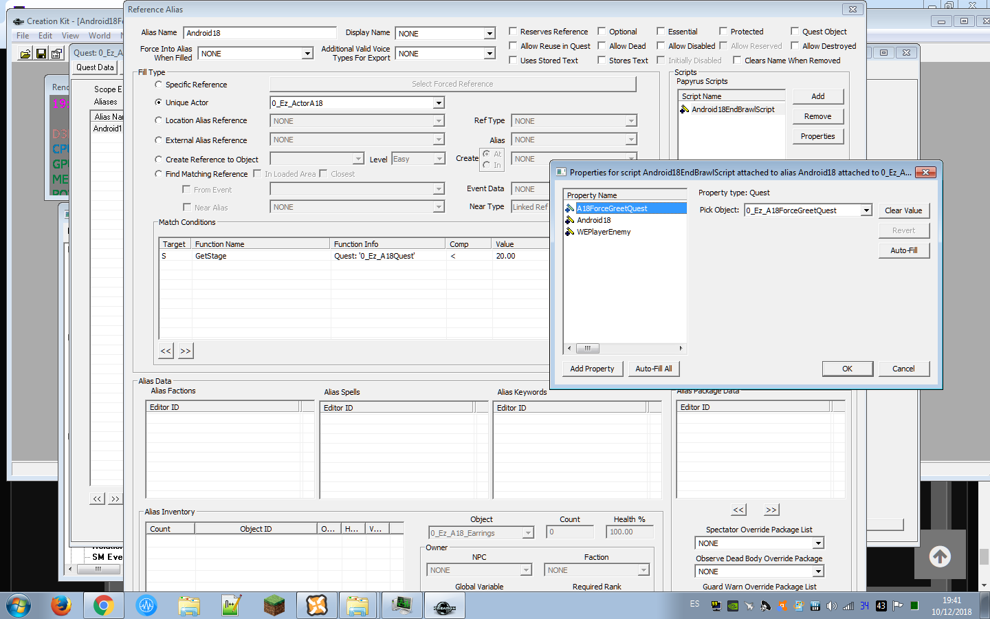Click the Add Property button
The height and width of the screenshot is (619, 990).
(x=592, y=369)
